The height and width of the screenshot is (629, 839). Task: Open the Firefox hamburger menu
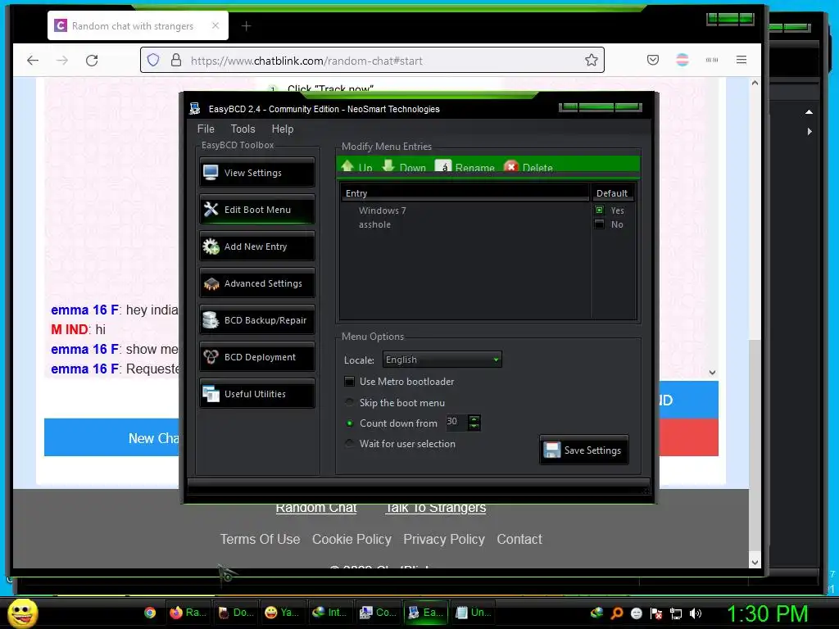pos(741,60)
